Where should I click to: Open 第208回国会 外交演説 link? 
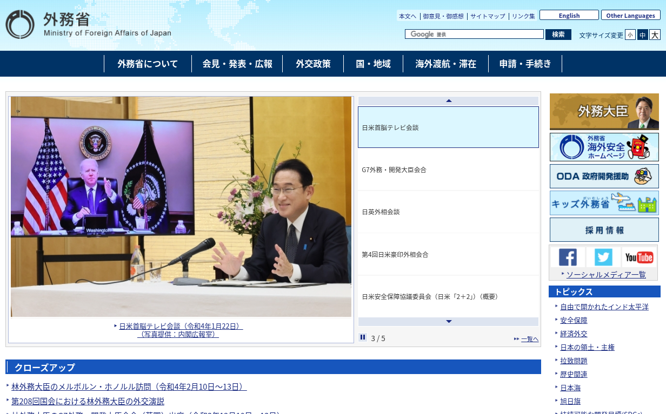click(x=88, y=401)
